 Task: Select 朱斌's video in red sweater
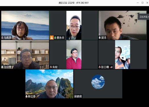pos(74,54)
